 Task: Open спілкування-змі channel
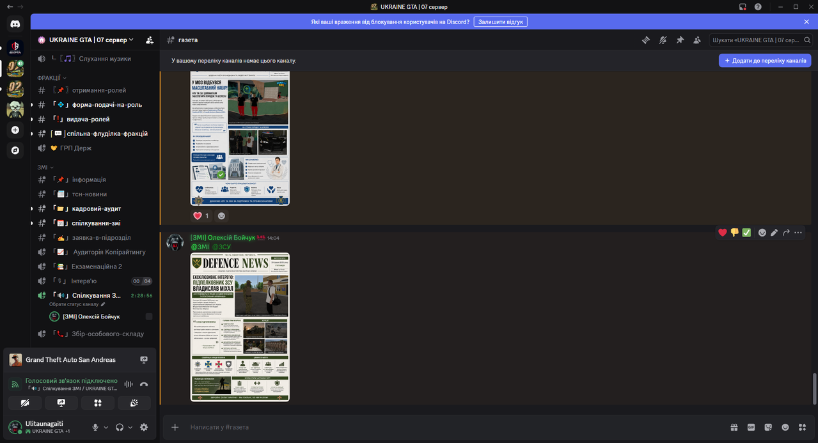95,223
